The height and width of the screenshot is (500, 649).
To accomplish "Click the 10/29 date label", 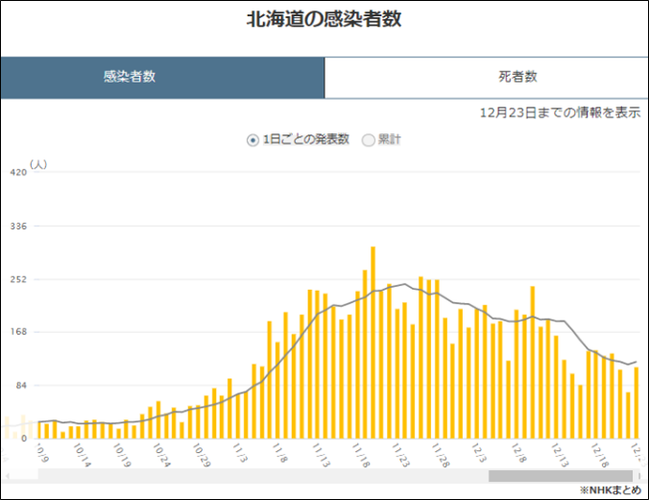I will [202, 455].
